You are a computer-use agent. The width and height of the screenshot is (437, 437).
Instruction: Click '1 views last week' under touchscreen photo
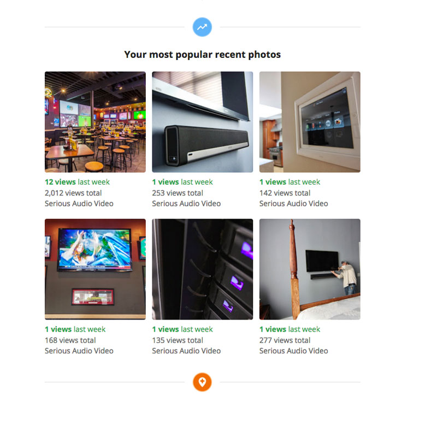tap(290, 182)
